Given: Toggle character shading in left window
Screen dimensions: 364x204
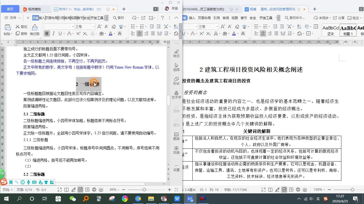Looking at the screenshot, I should tap(120, 33).
